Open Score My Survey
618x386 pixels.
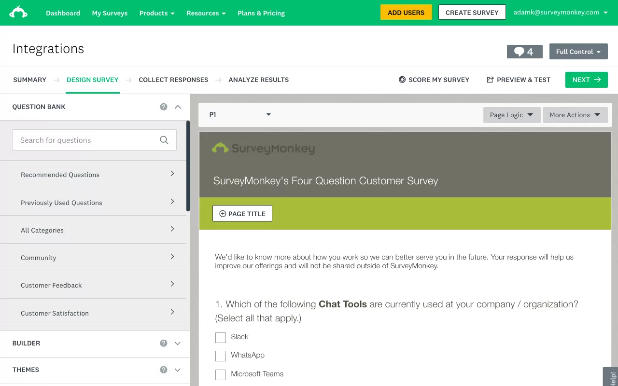[434, 80]
